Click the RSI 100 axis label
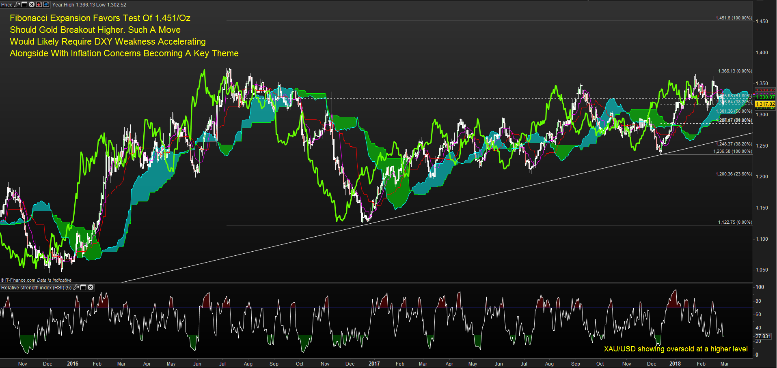 (x=760, y=287)
